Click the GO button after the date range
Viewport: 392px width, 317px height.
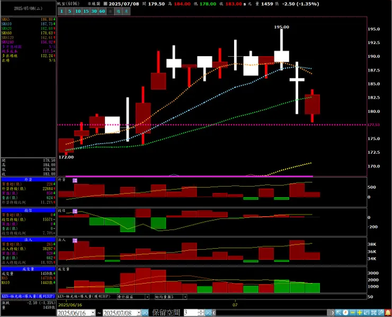pos(145,313)
